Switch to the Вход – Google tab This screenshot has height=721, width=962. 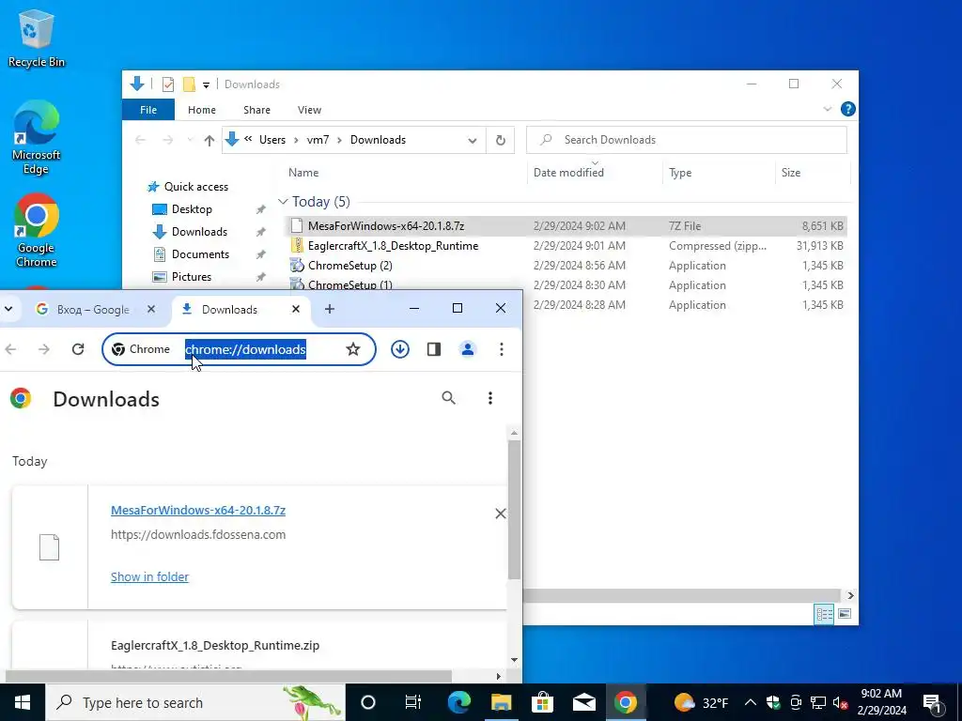93,310
